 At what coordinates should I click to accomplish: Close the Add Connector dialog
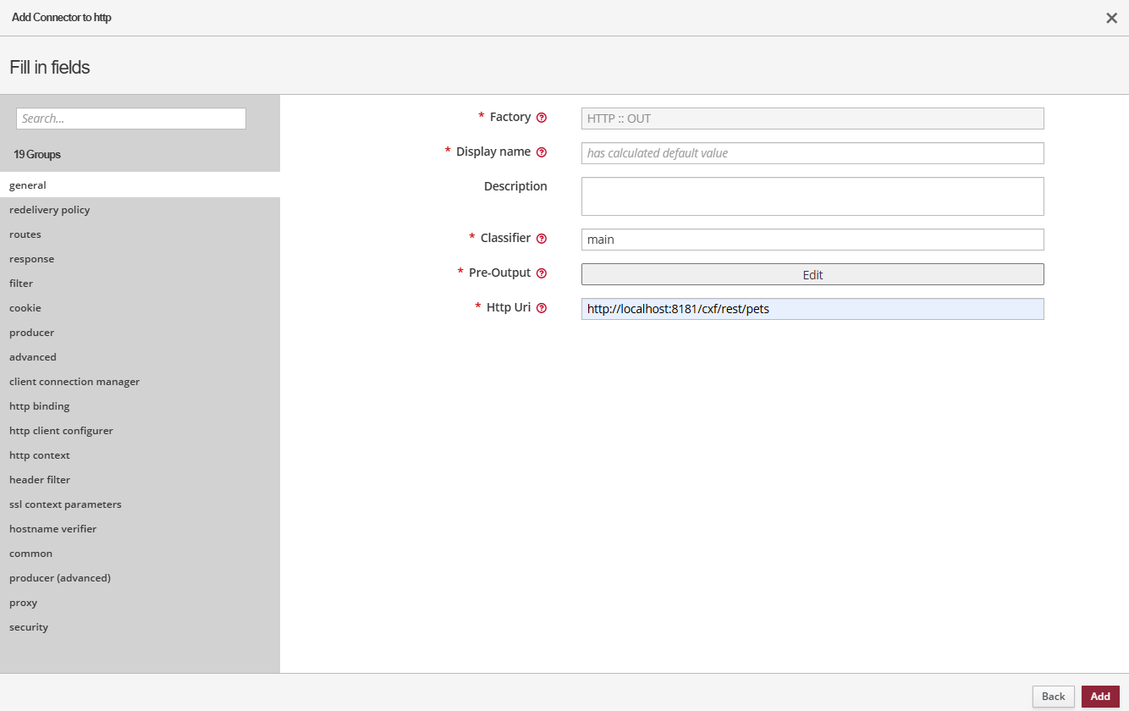point(1111,18)
